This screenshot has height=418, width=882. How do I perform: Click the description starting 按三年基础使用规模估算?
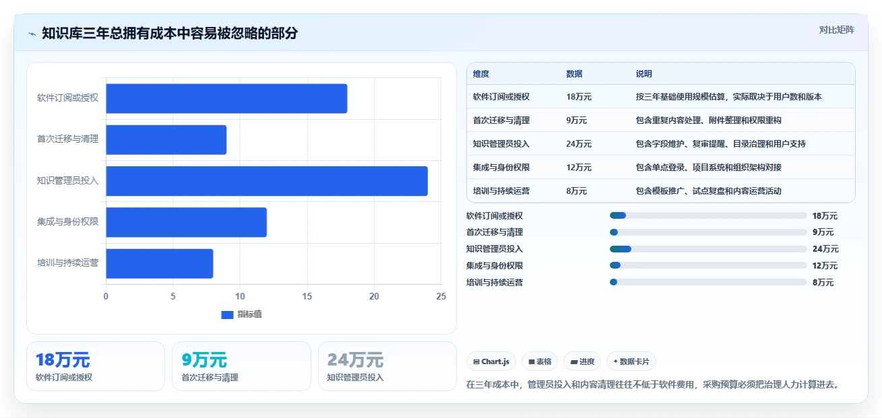(x=729, y=96)
